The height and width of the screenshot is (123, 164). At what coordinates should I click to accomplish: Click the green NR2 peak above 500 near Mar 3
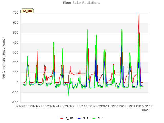point(122,29)
